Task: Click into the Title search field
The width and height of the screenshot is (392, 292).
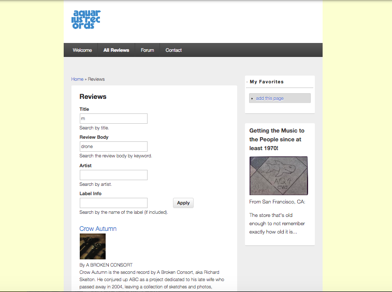Action: coord(113,119)
